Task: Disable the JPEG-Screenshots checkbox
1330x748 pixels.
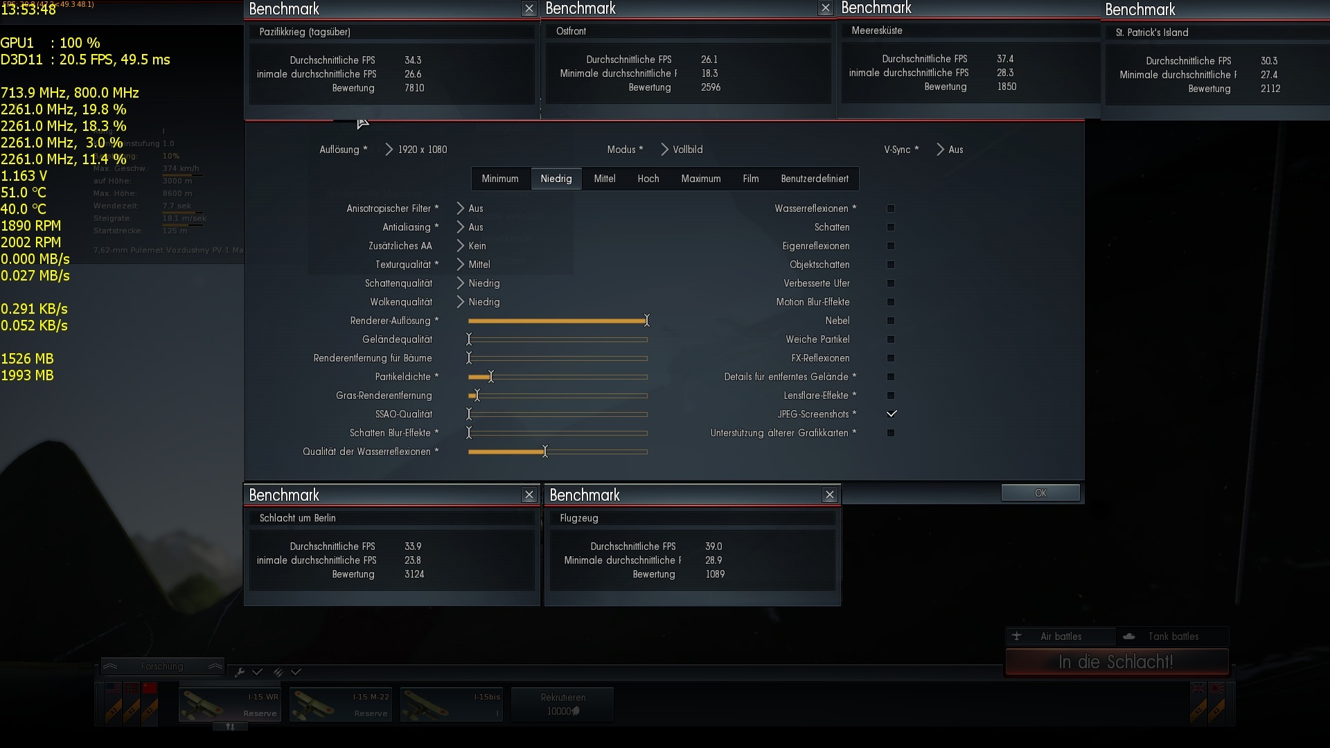Action: pyautogui.click(x=891, y=414)
